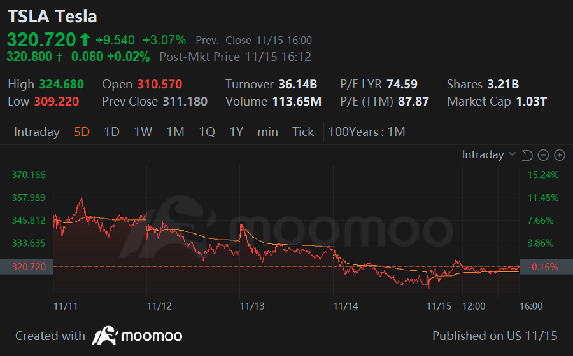The height and width of the screenshot is (356, 573).
Task: Select the 5D timeframe tab
Action: coord(81,132)
